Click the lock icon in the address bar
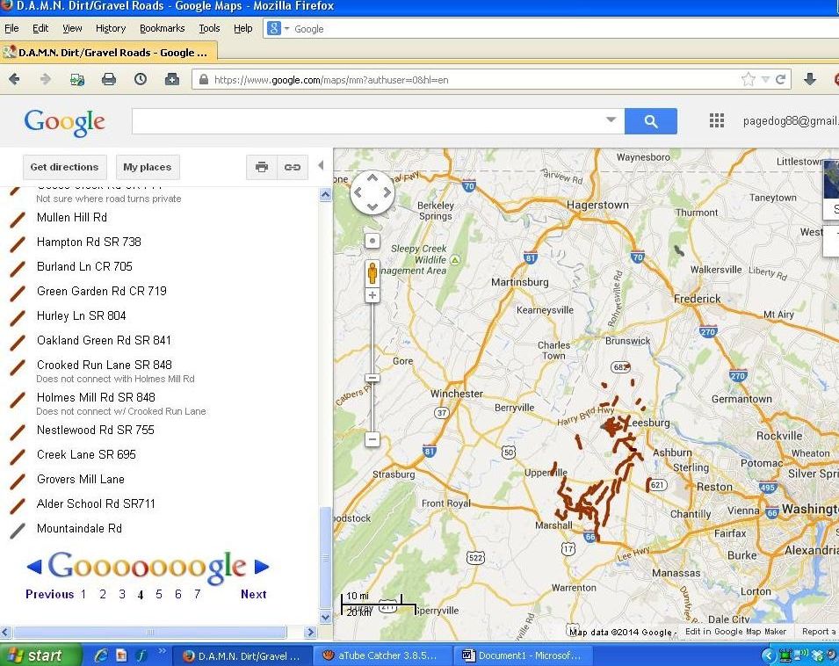 coord(203,80)
